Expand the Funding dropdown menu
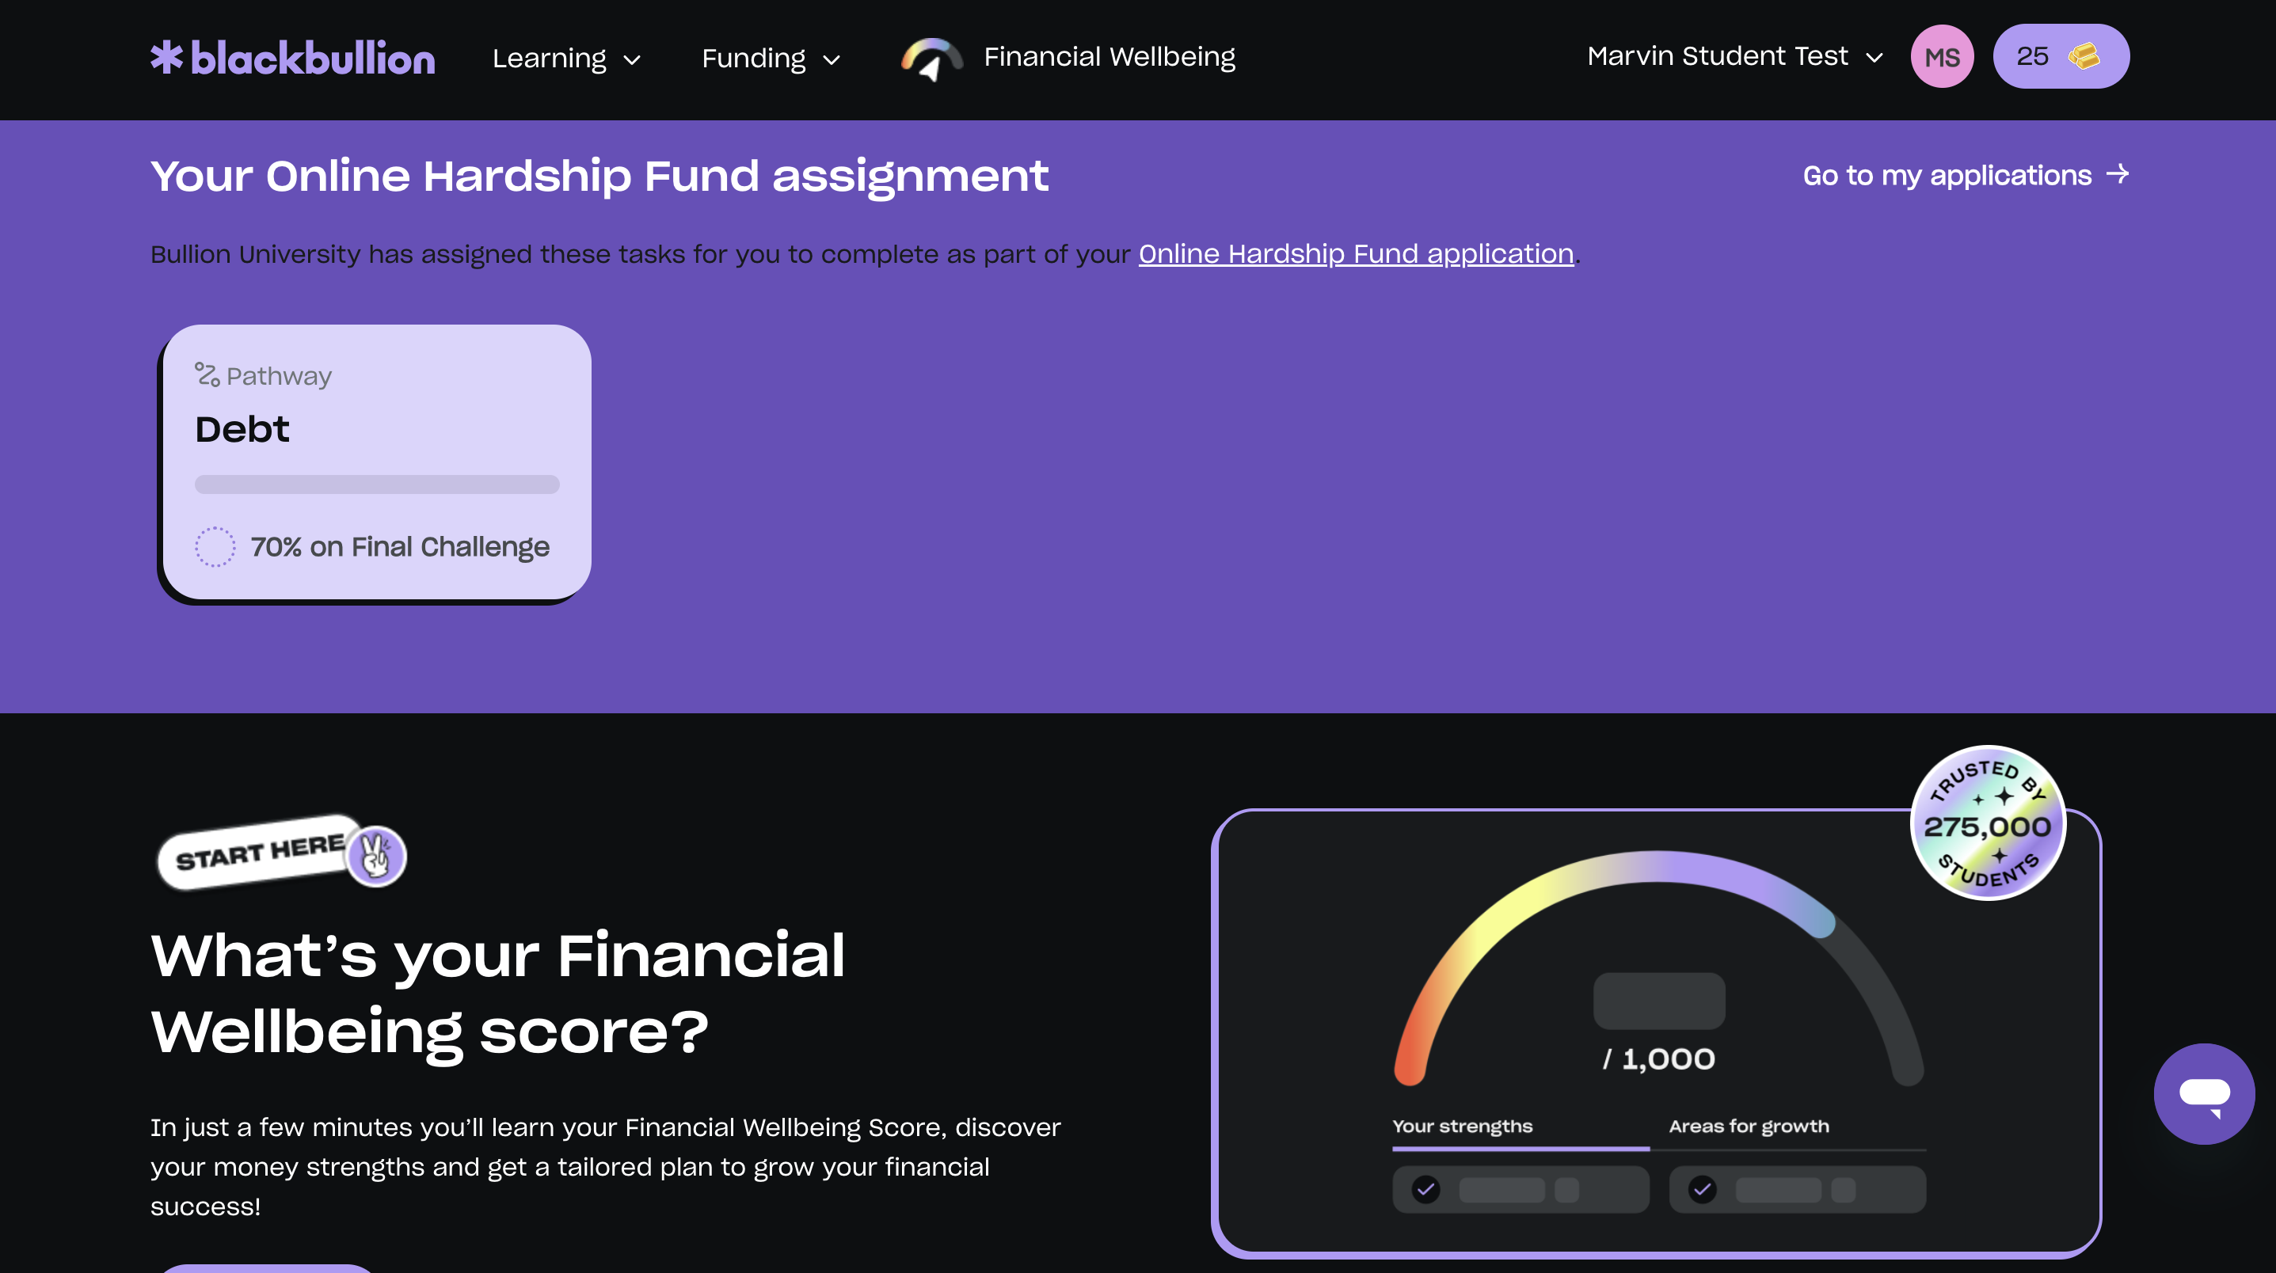 [x=770, y=59]
